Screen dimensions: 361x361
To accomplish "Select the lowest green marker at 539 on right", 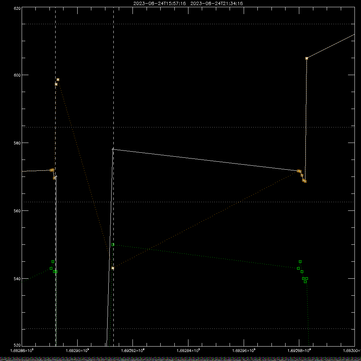I will tap(305, 282).
